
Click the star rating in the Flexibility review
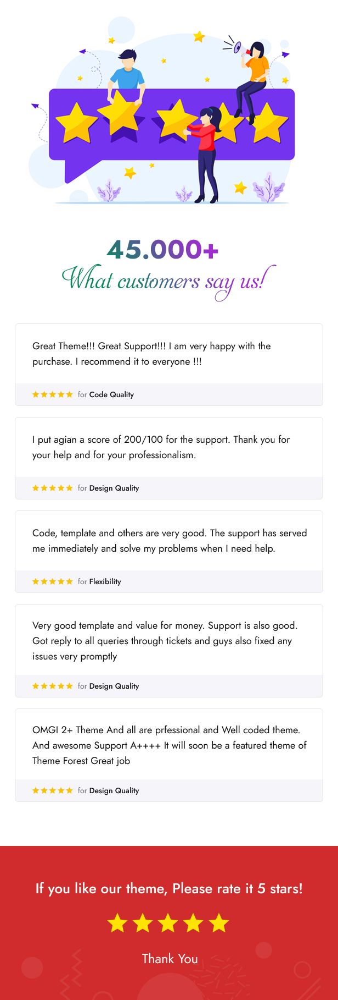click(52, 581)
